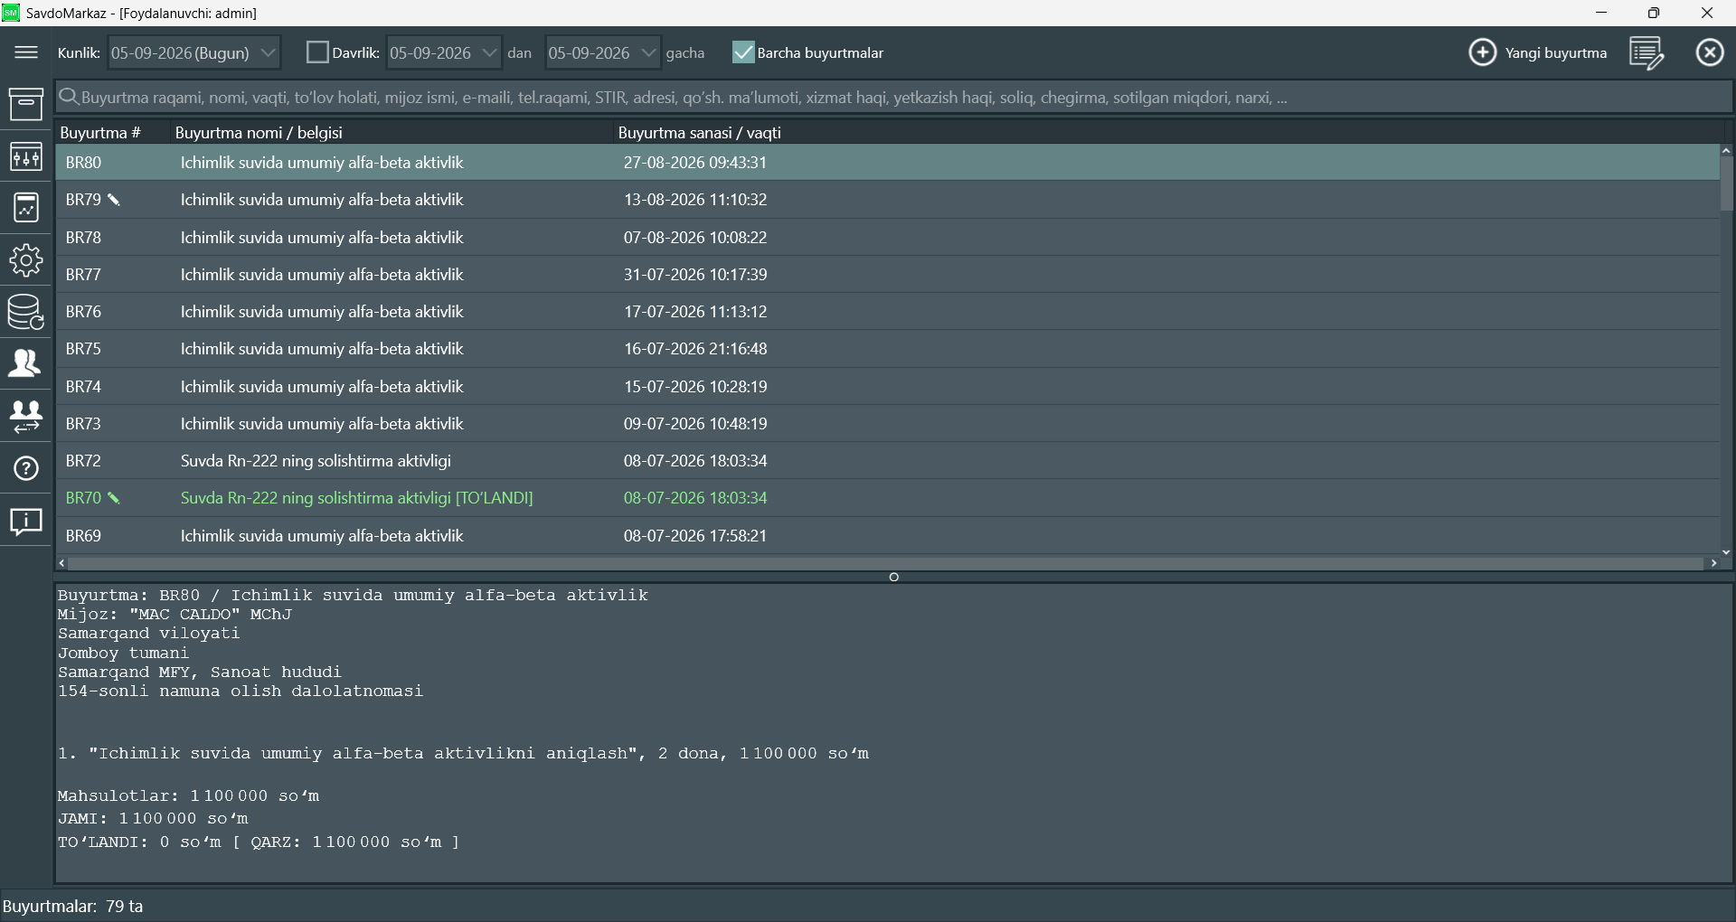Image resolution: width=1736 pixels, height=922 pixels.
Task: Click the horizontal scrollbar of order list
Action: (x=885, y=563)
